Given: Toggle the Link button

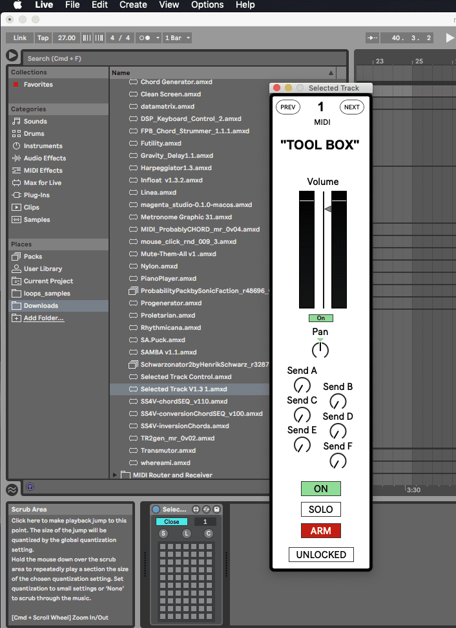Looking at the screenshot, I should [x=19, y=38].
